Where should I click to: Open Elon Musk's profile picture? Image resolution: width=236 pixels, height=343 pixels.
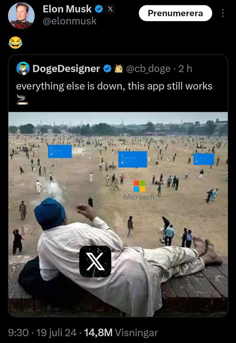tap(21, 16)
